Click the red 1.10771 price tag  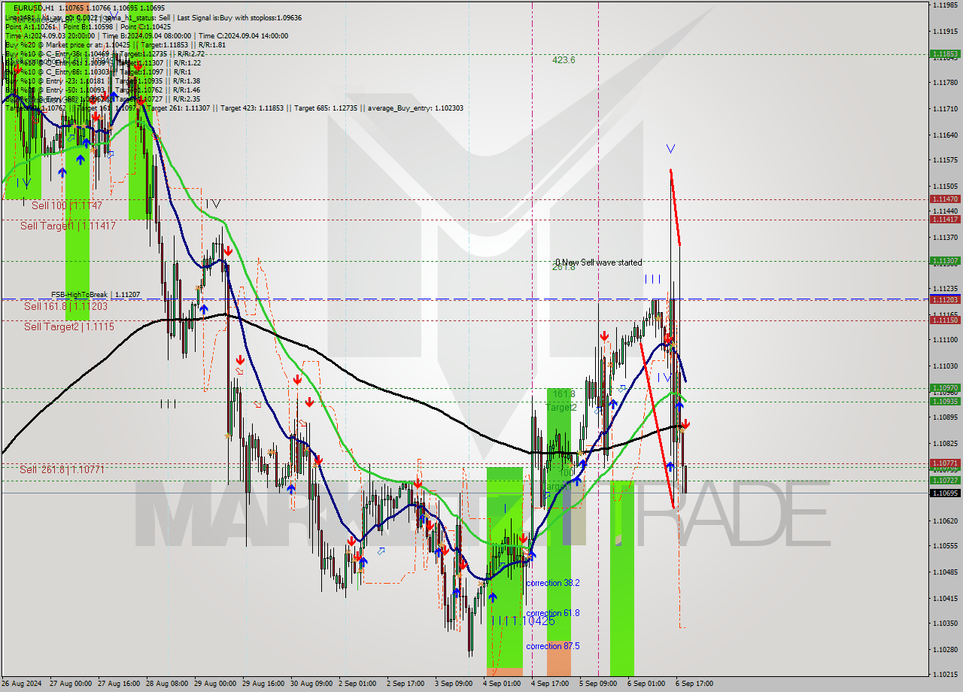coord(945,463)
